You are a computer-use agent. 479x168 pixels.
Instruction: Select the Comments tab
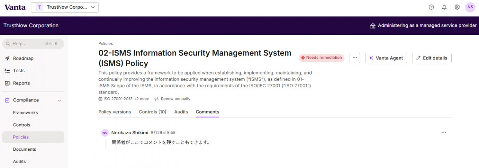tap(207, 112)
